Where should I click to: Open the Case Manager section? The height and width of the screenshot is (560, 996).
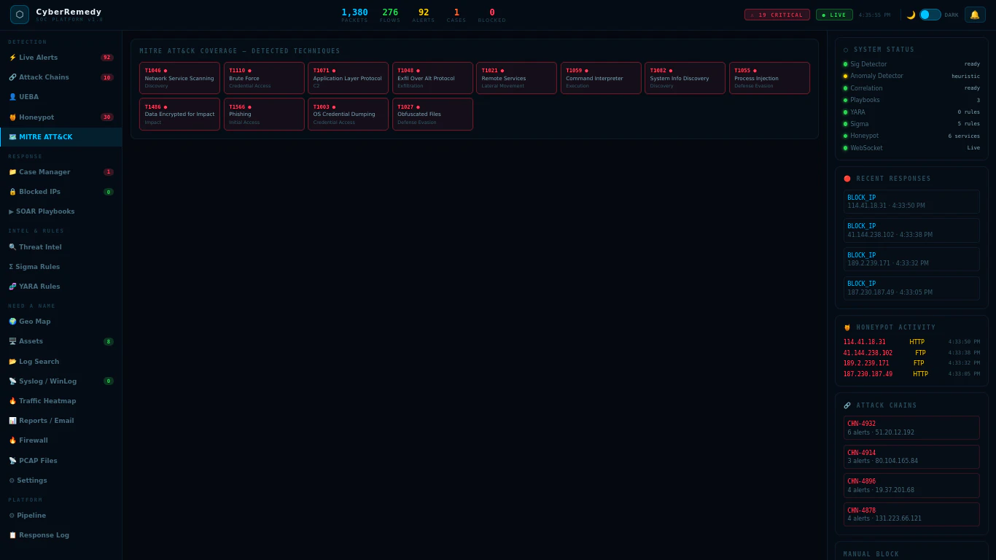click(x=45, y=171)
